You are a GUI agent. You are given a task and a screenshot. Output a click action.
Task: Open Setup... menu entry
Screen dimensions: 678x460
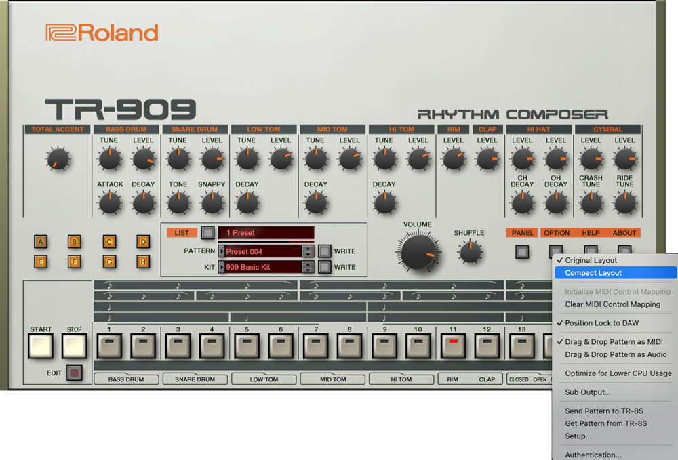coord(616,436)
